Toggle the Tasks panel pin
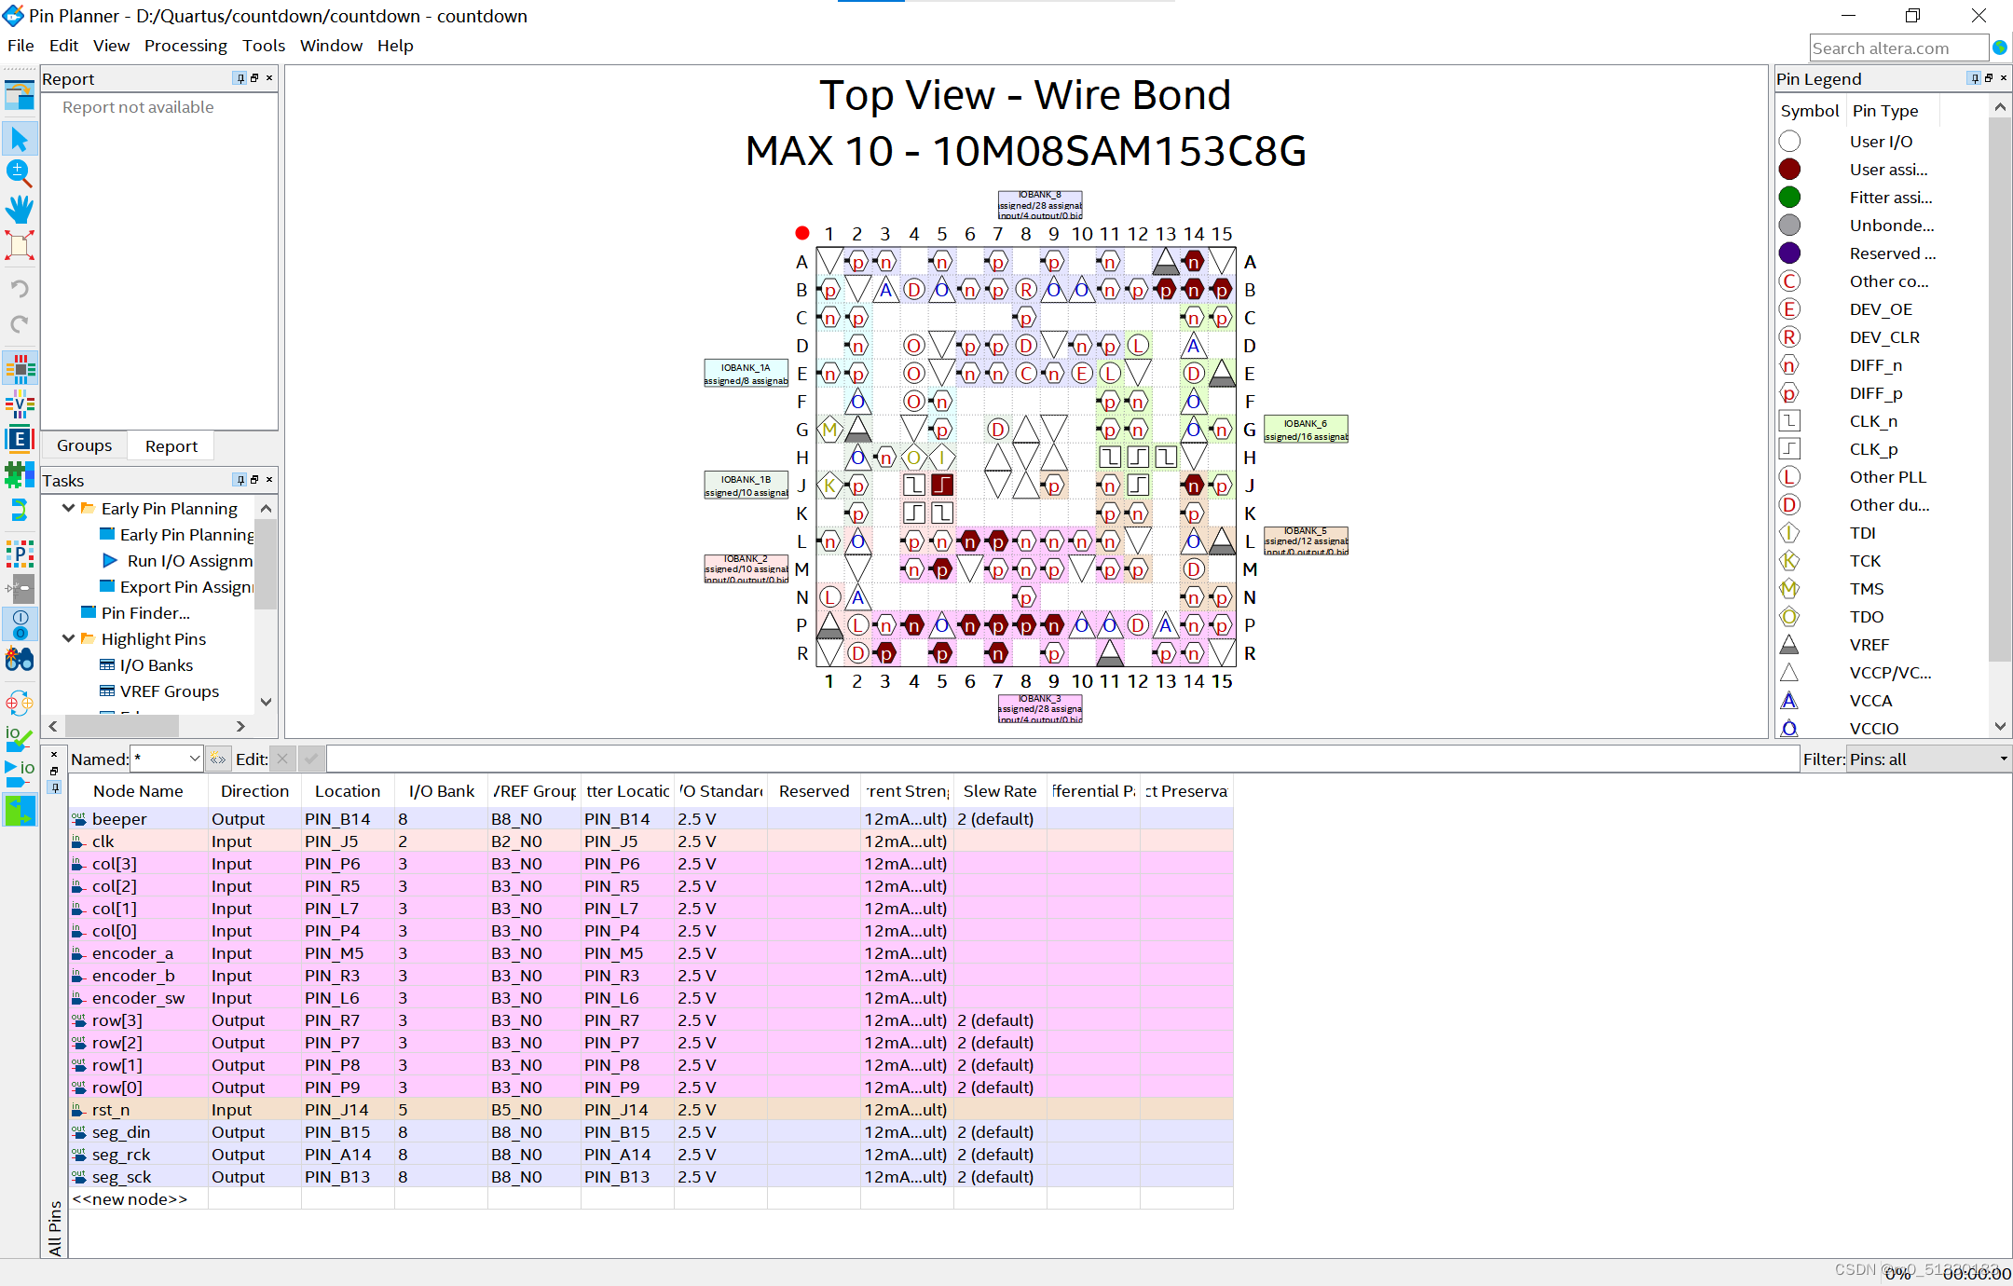This screenshot has height=1286, width=2013. click(x=240, y=480)
